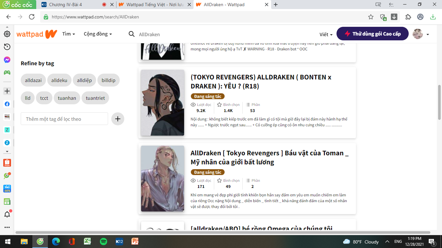Filter by the alldeku tag
Viewport: 442px width, 248px height.
pyautogui.click(x=59, y=80)
